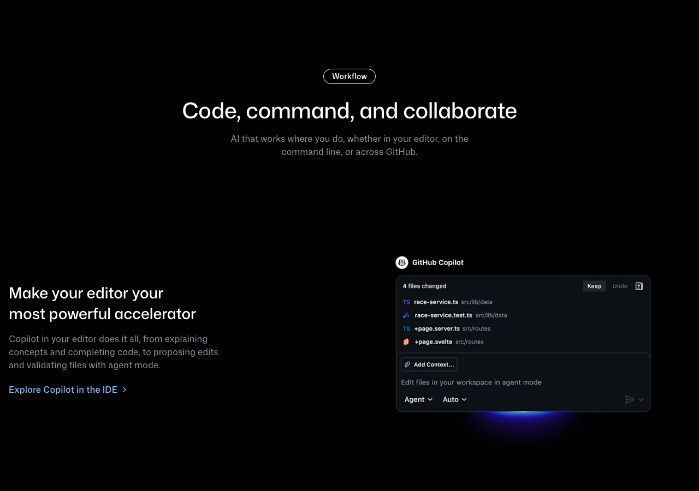Click the GitHub Copilot logo icon

(402, 262)
